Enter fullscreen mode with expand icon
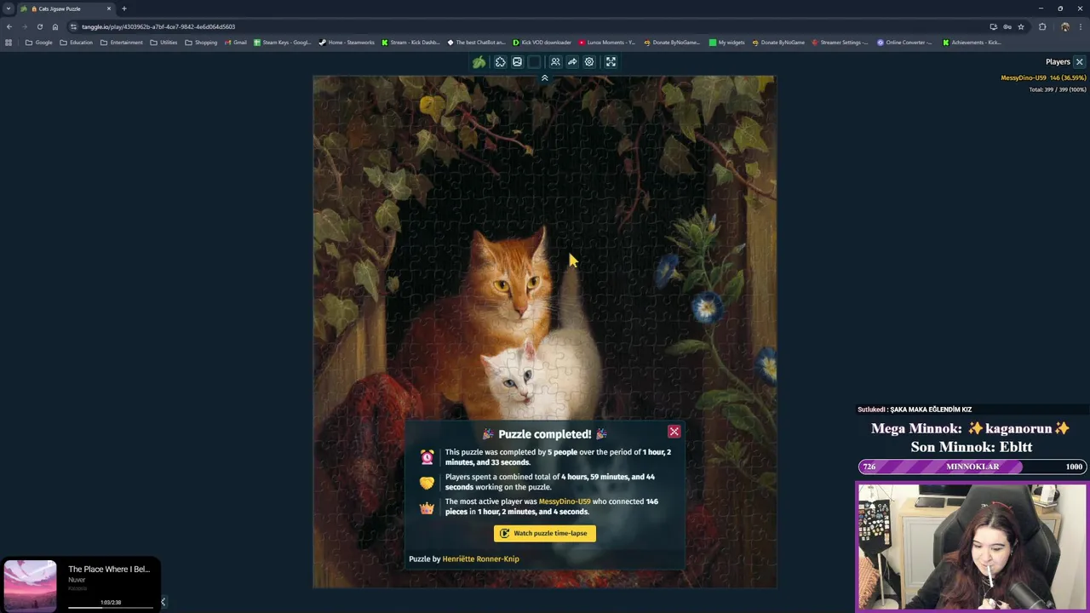 [611, 62]
